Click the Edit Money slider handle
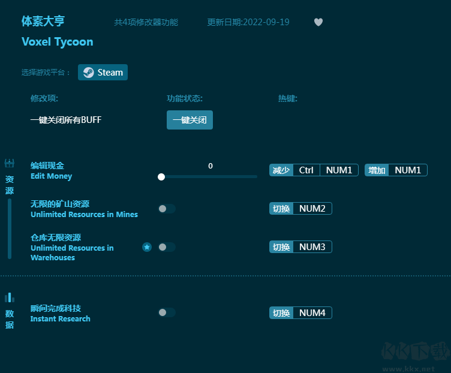Image resolution: width=451 pixels, height=373 pixels. click(161, 177)
